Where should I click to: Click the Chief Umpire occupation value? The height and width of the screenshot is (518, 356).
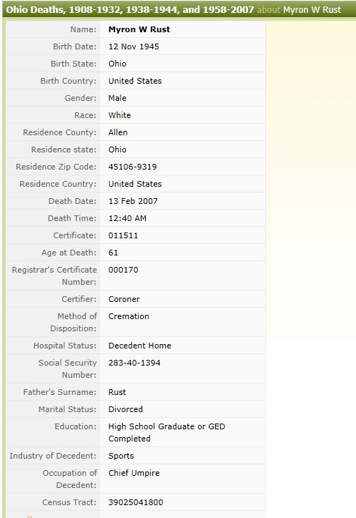[134, 473]
